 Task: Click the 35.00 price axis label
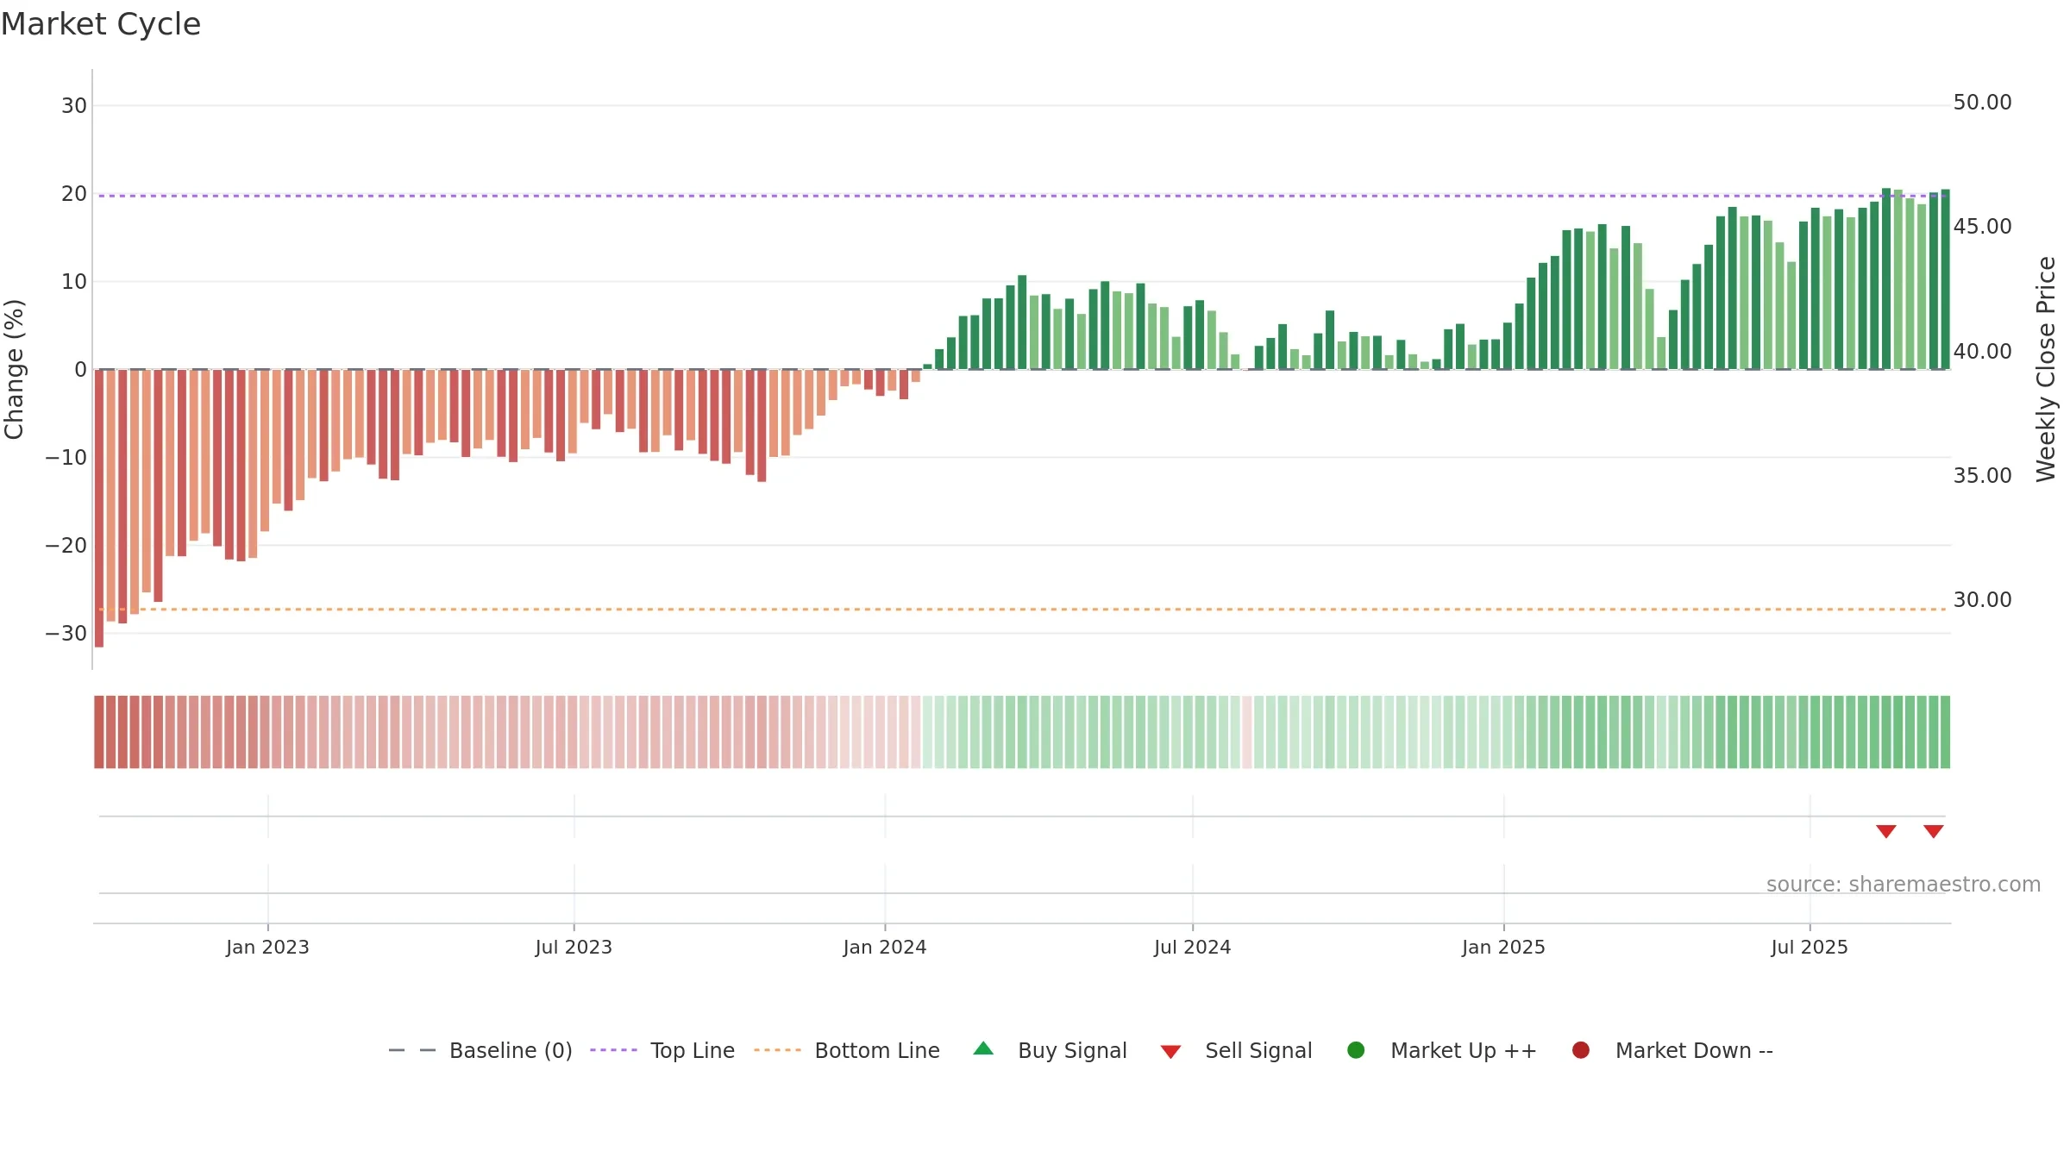1982,476
